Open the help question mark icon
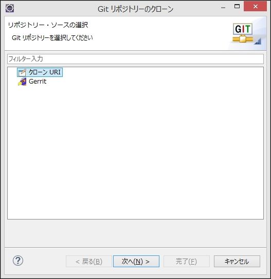The height and width of the screenshot is (279, 271). [x=18, y=261]
